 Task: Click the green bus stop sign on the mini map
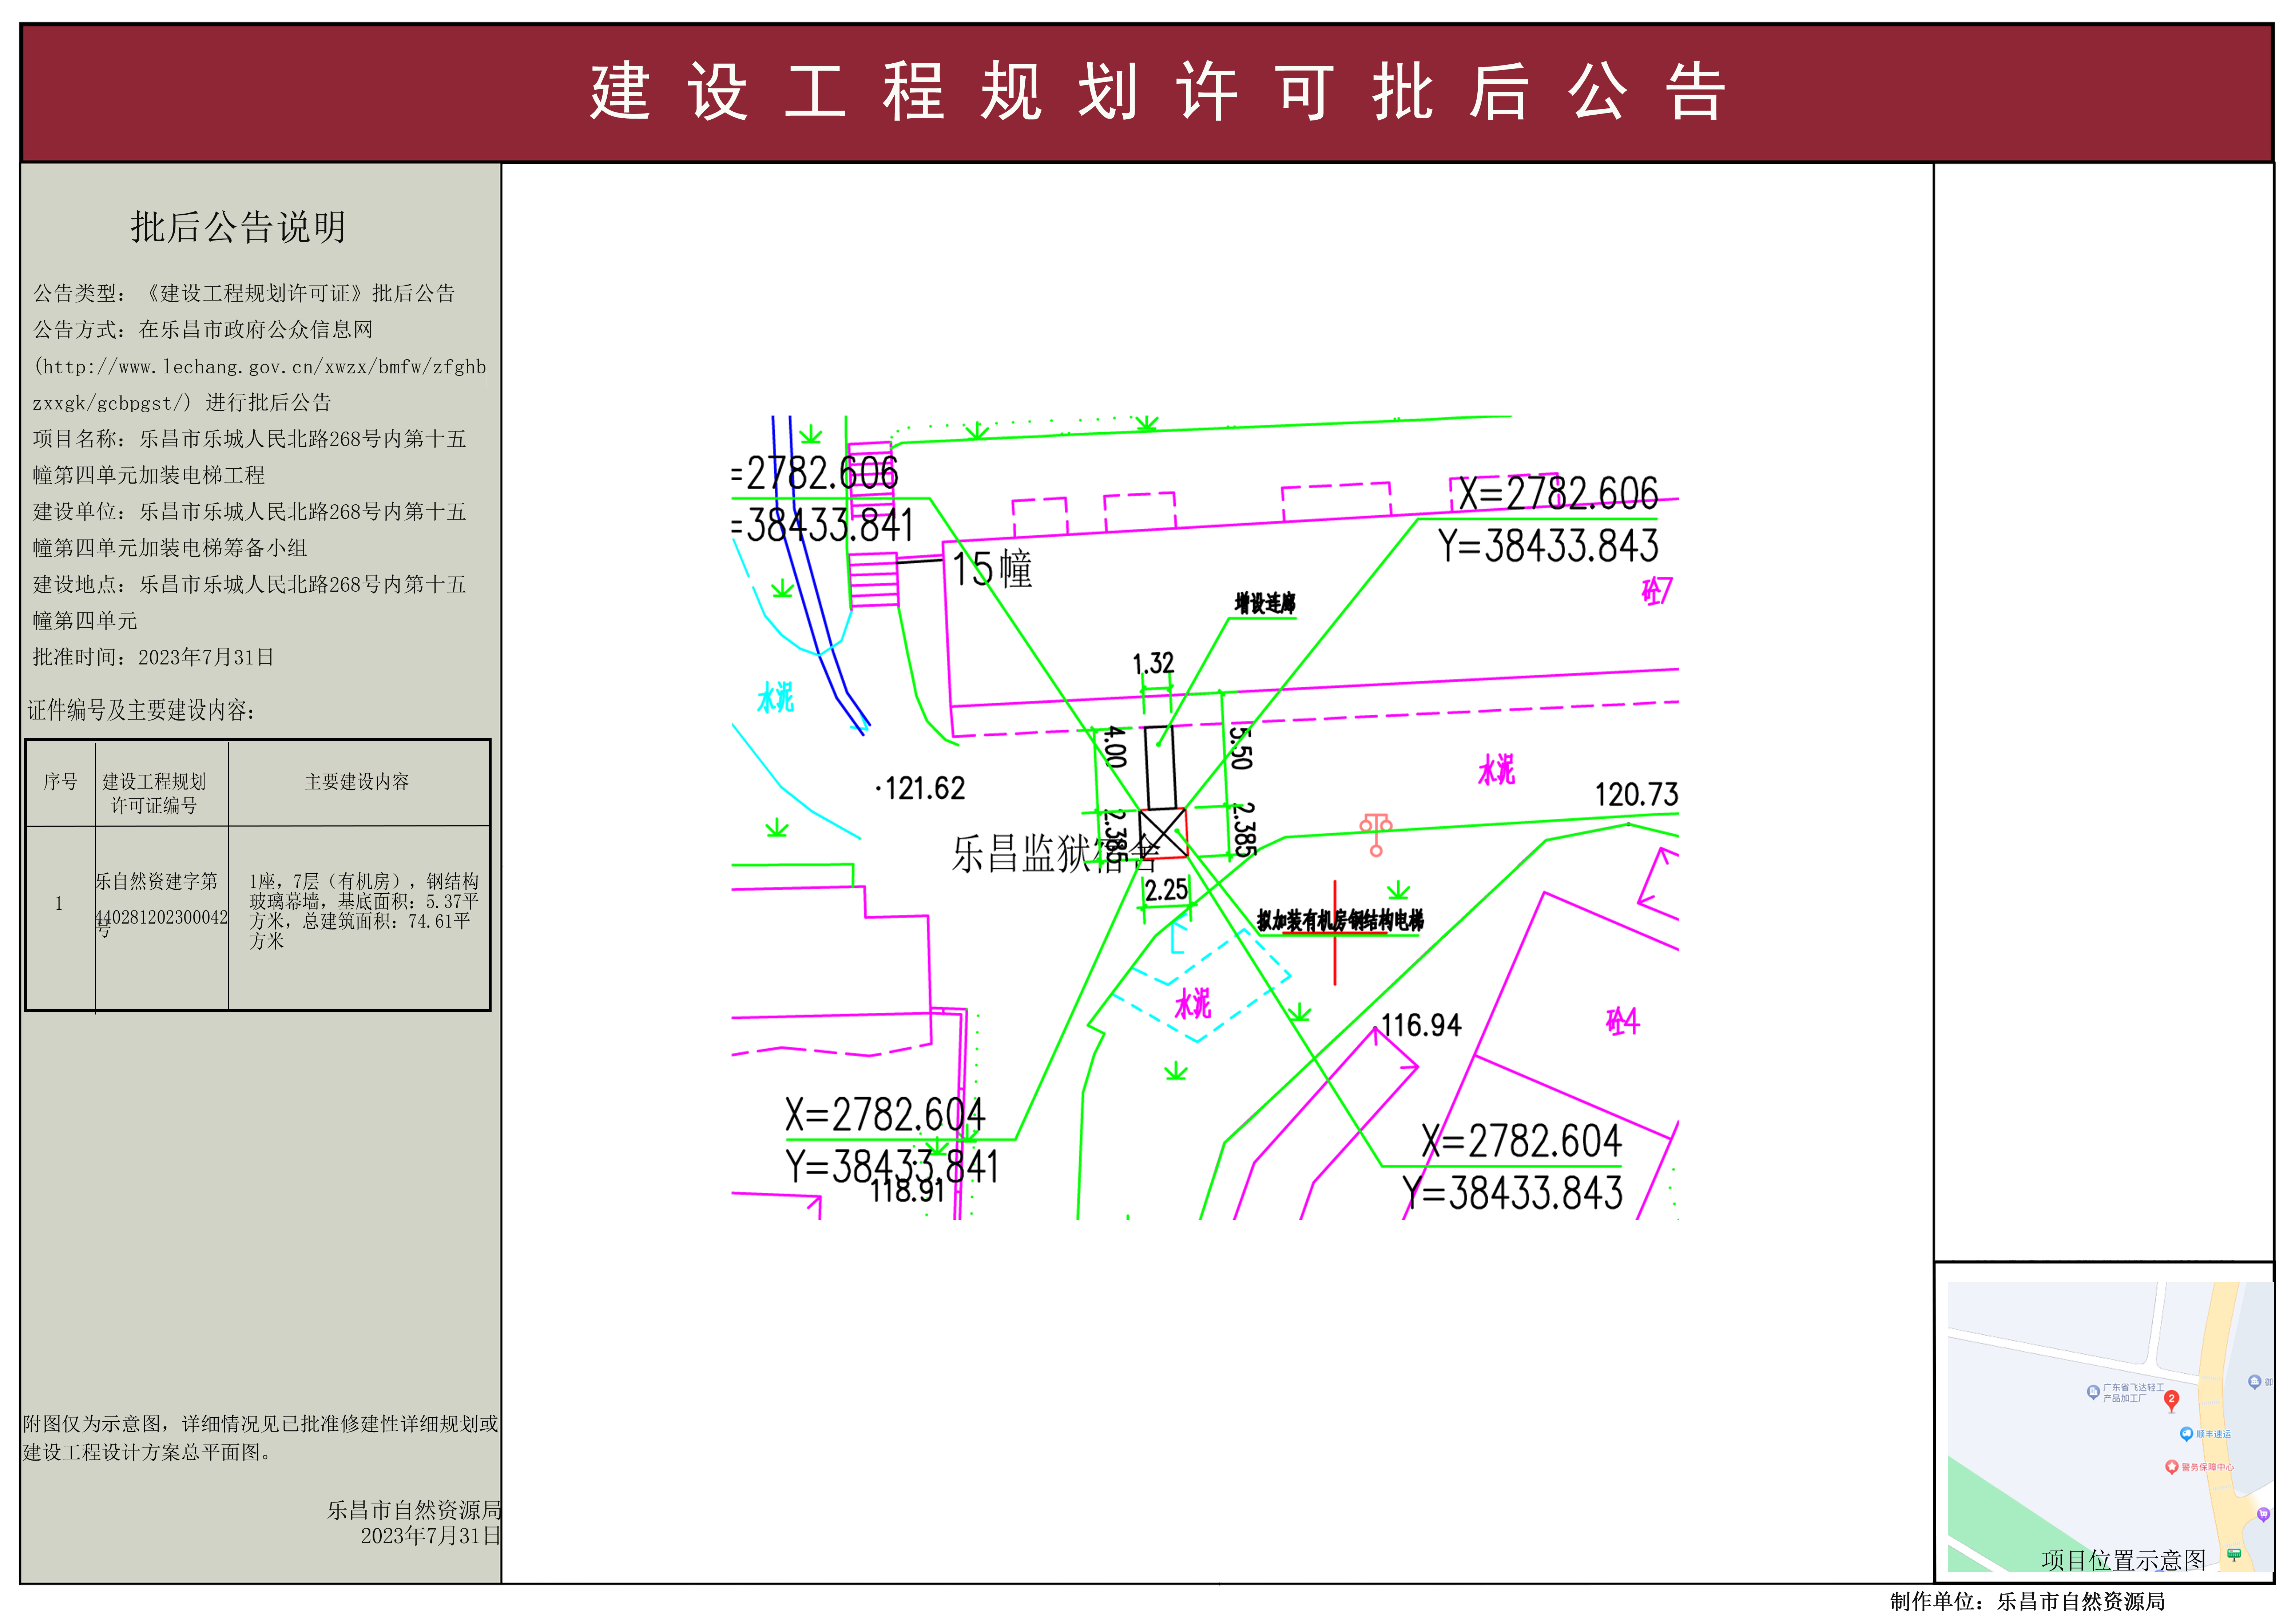coord(2234,1554)
